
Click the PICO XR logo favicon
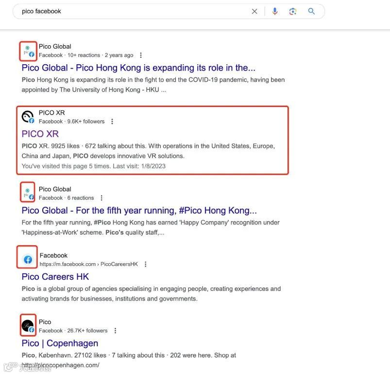tap(28, 117)
